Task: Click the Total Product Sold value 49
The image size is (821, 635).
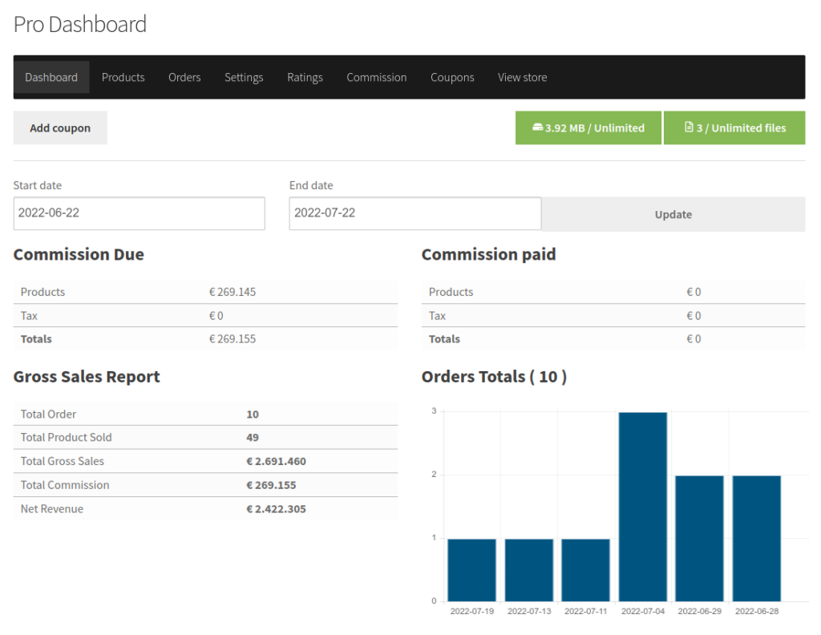Action: coord(253,438)
